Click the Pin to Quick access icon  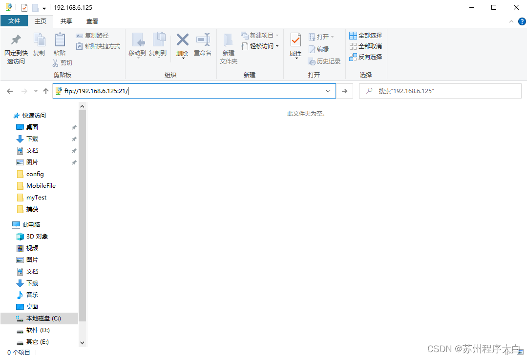click(x=16, y=40)
